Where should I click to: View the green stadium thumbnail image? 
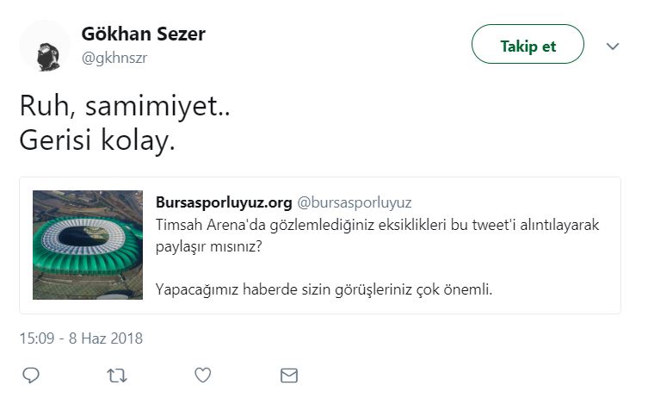pos(88,245)
